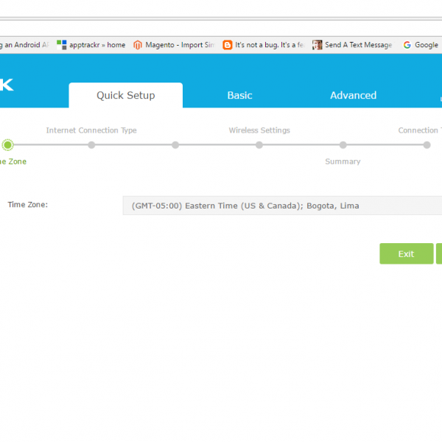
Task: Click the Connection step dot at far right
Action: coord(427,145)
